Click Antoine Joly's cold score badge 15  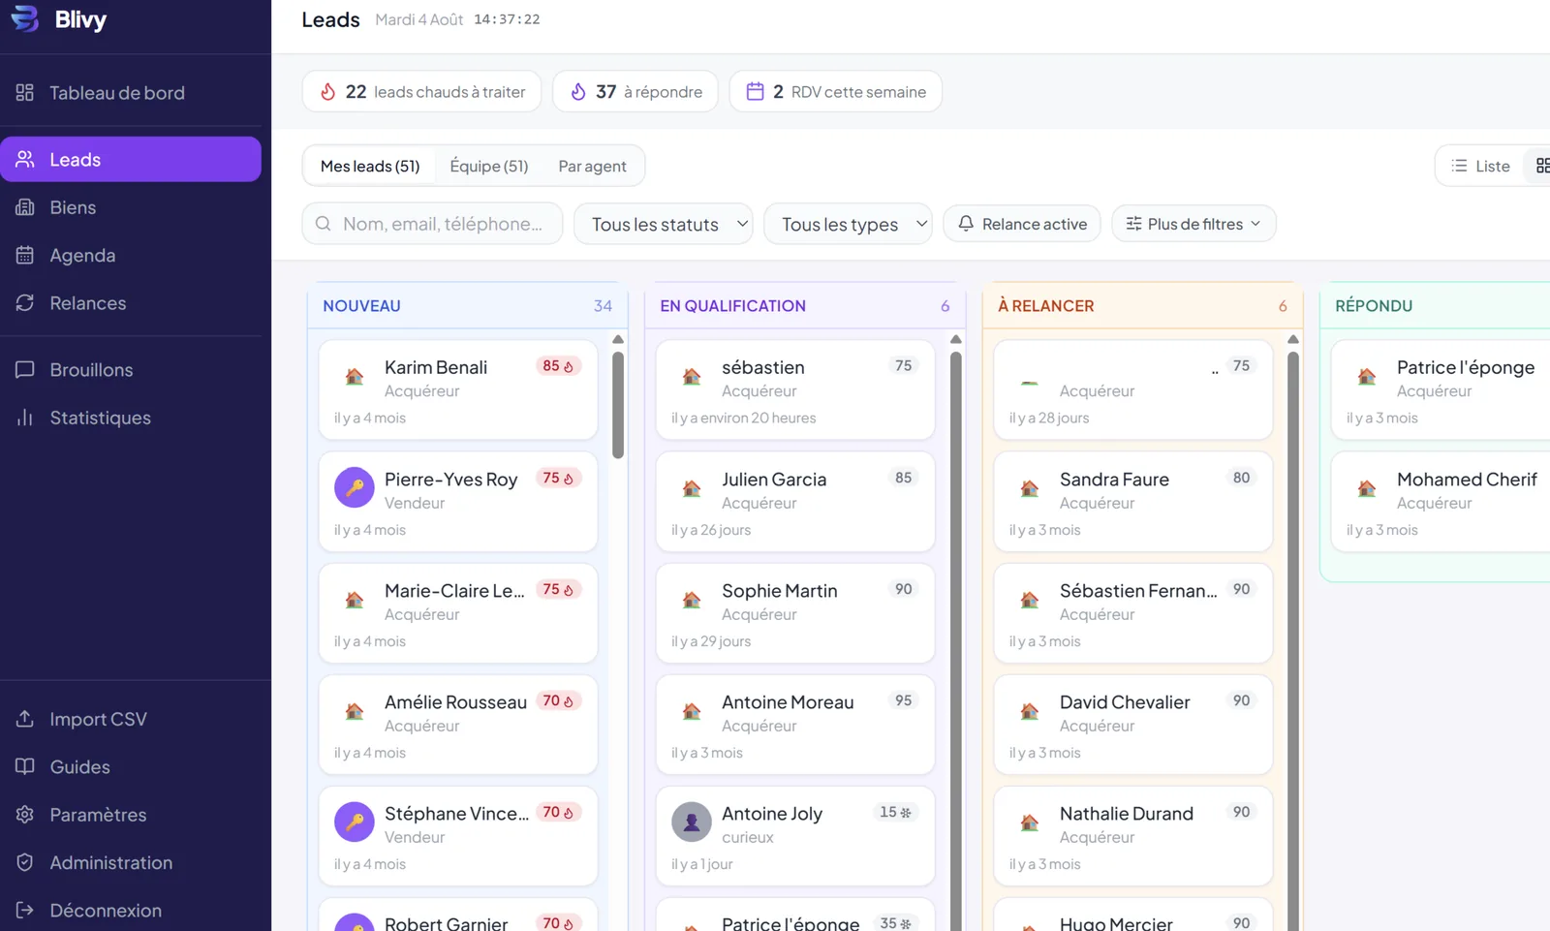click(x=895, y=812)
